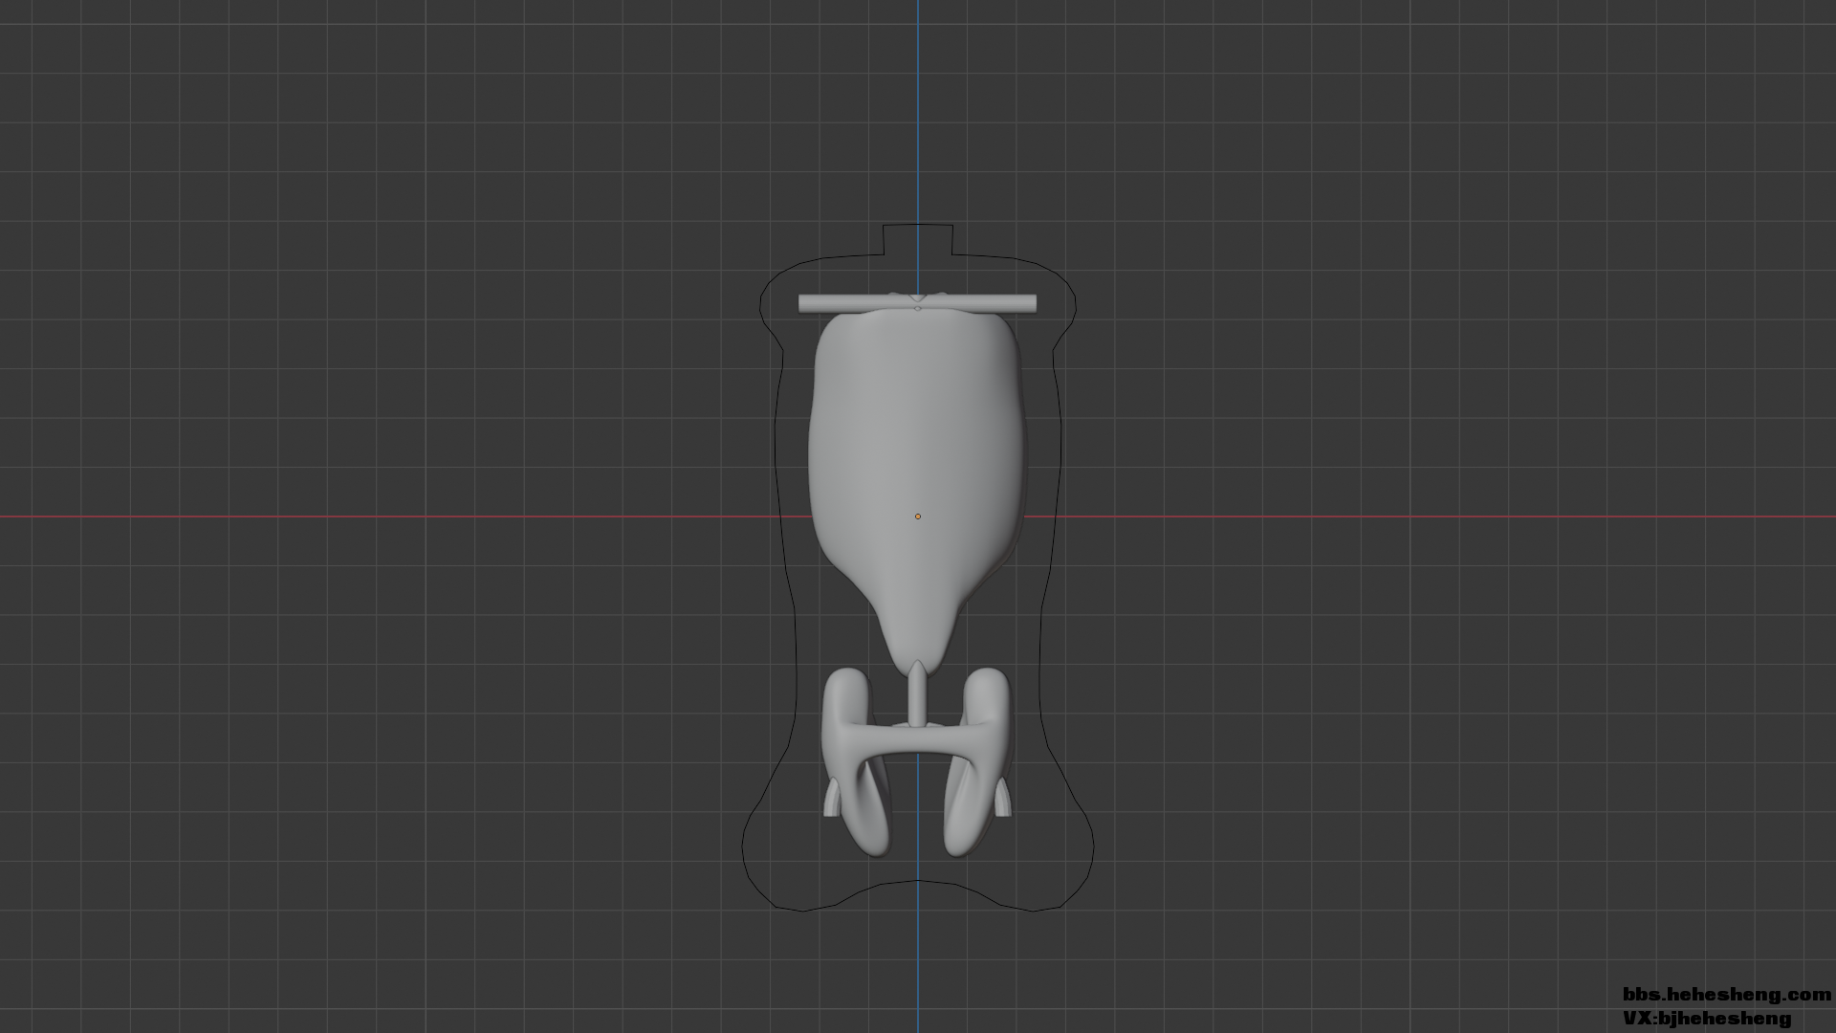Click the orange object origin dot

coord(918,516)
